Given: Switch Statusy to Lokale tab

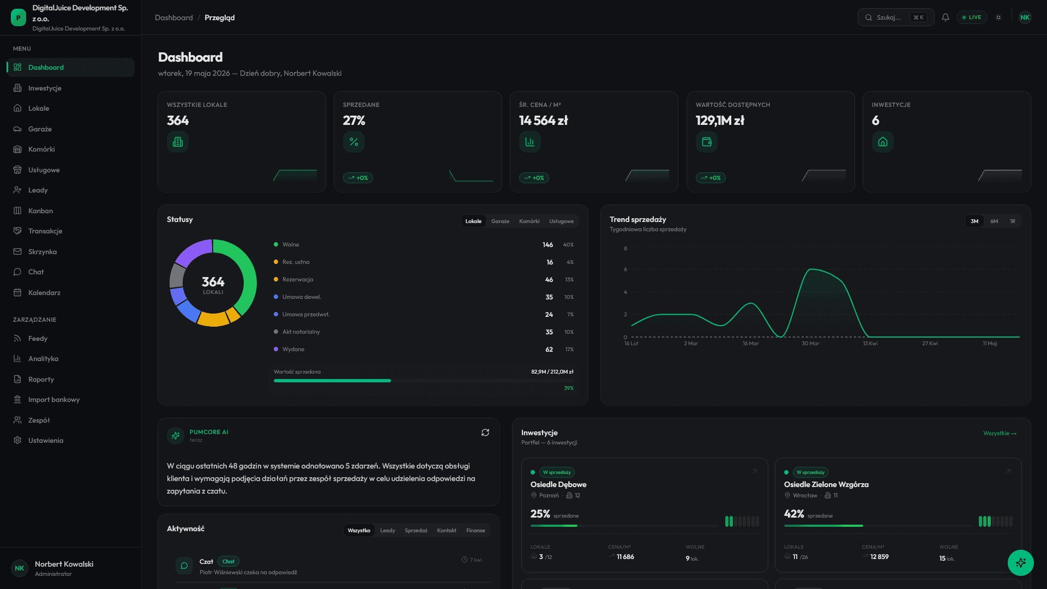Looking at the screenshot, I should 473,221.
